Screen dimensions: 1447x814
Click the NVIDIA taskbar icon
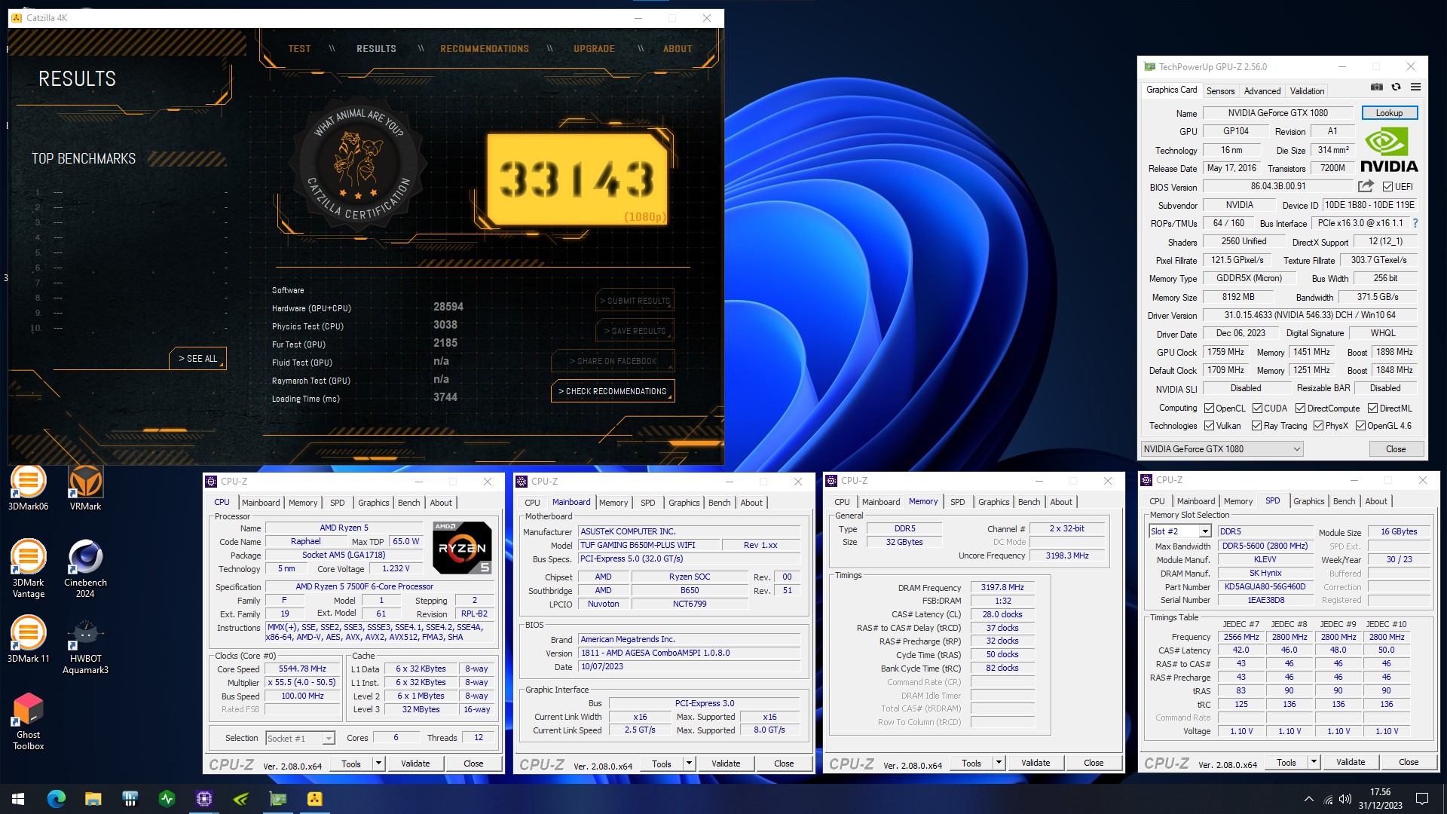(241, 798)
